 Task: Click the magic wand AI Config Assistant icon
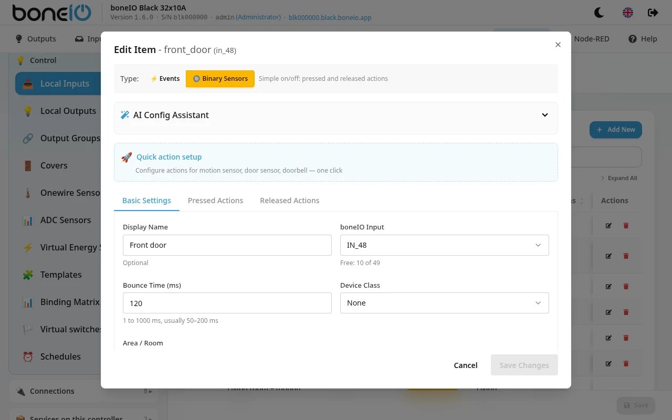pos(125,115)
